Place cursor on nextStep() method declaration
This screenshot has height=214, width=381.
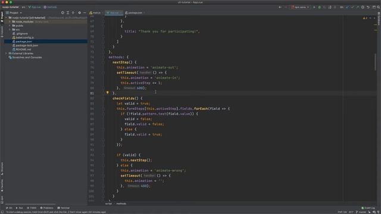click(120, 62)
